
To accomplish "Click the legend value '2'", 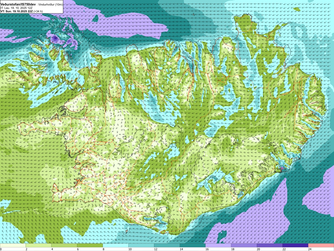I will coord(26,249).
